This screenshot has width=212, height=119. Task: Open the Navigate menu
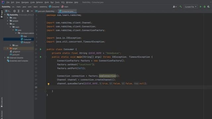click(25, 2)
